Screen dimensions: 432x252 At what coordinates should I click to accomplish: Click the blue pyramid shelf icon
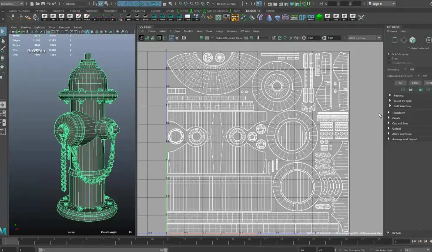click(x=268, y=18)
